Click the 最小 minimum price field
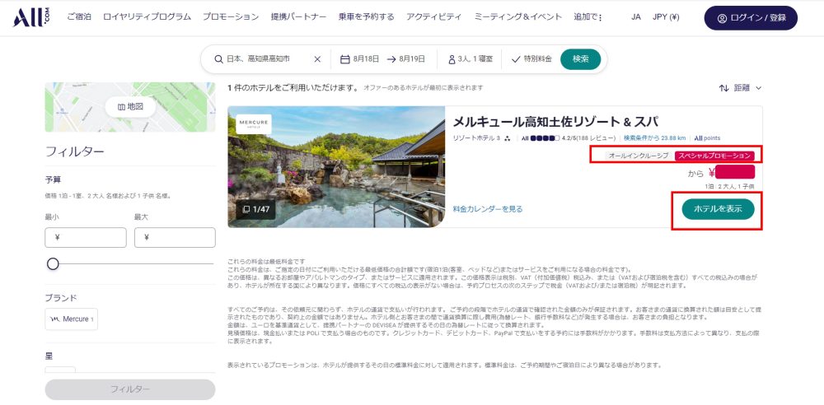 point(86,237)
